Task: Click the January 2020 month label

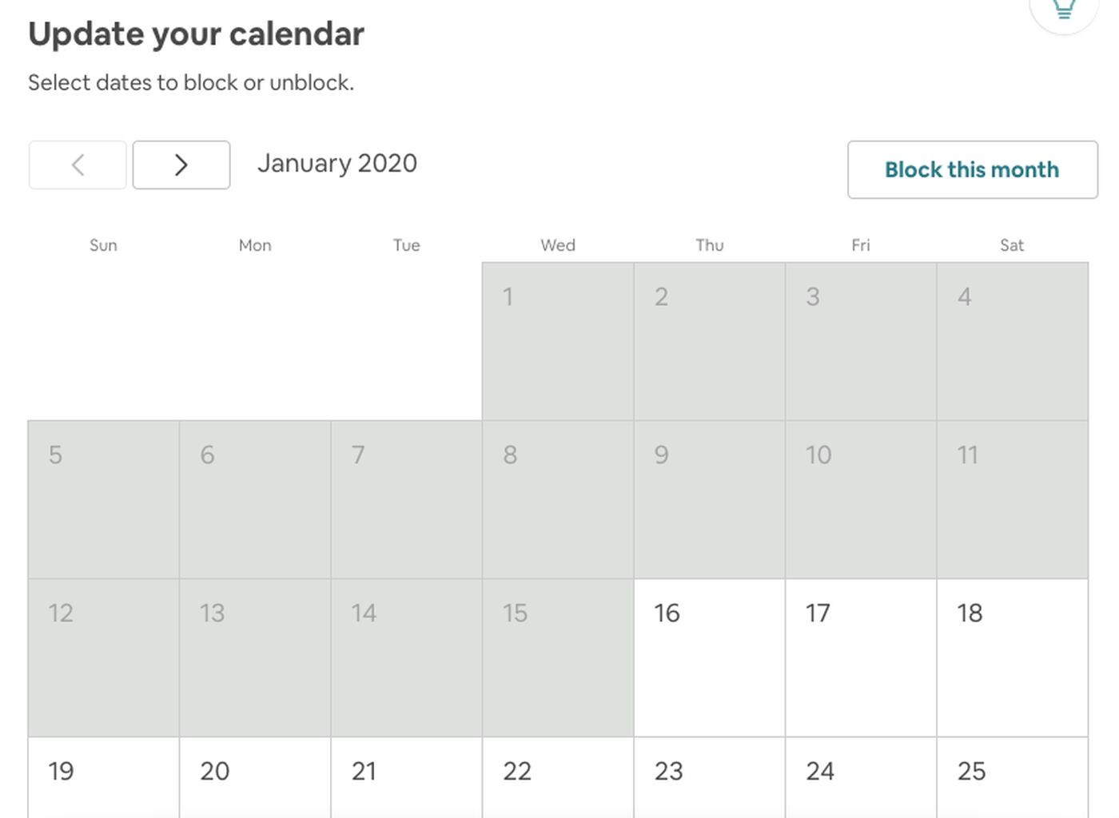Action: pyautogui.click(x=337, y=164)
